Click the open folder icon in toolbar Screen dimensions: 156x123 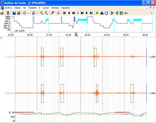point(2,13)
